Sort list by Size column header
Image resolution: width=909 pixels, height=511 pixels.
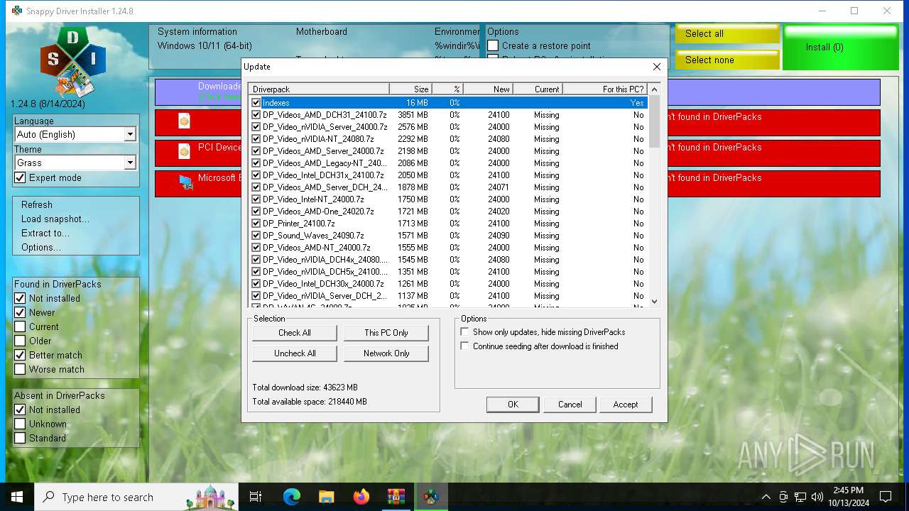pyautogui.click(x=410, y=89)
